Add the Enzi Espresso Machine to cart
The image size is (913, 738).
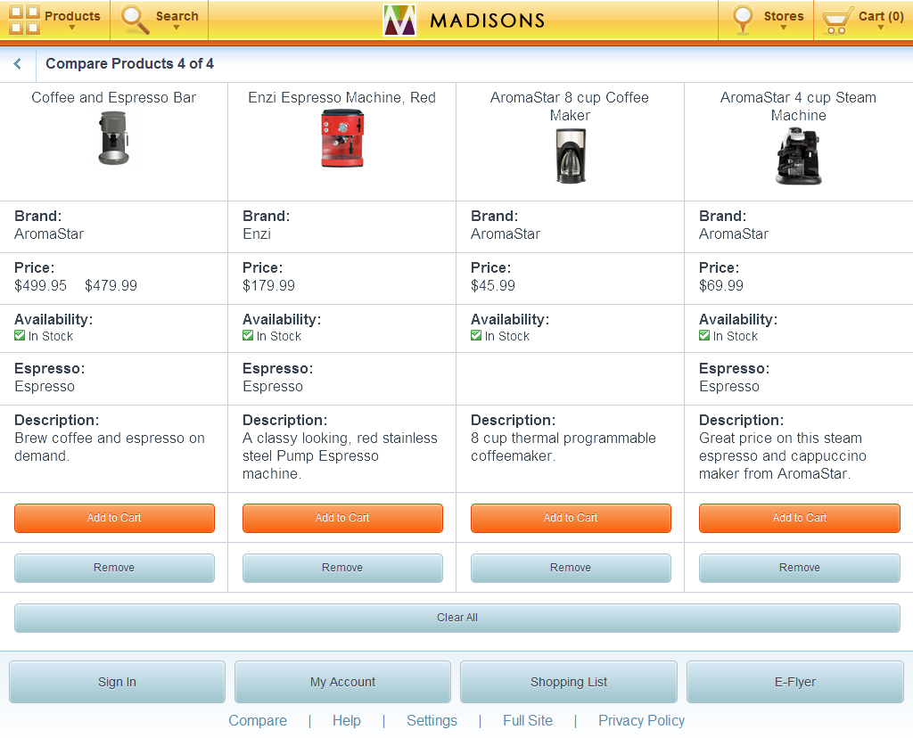[342, 518]
